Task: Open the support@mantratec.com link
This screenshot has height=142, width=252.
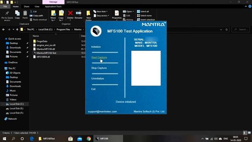Action: [102, 112]
